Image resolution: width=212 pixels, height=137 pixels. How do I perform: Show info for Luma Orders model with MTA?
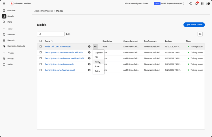click(89, 53)
